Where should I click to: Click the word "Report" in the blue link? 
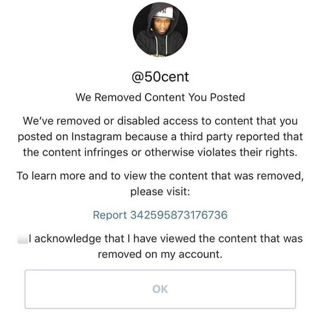click(110, 215)
